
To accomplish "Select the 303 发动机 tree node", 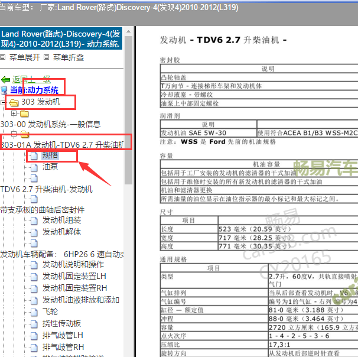I will (x=41, y=102).
